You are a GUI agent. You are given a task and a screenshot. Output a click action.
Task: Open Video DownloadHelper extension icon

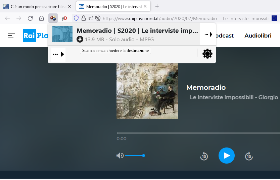53,18
